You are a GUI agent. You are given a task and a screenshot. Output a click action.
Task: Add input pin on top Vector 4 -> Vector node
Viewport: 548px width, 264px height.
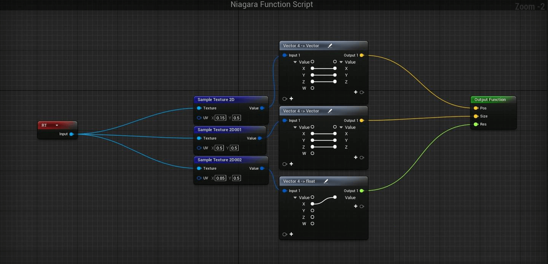click(x=292, y=99)
